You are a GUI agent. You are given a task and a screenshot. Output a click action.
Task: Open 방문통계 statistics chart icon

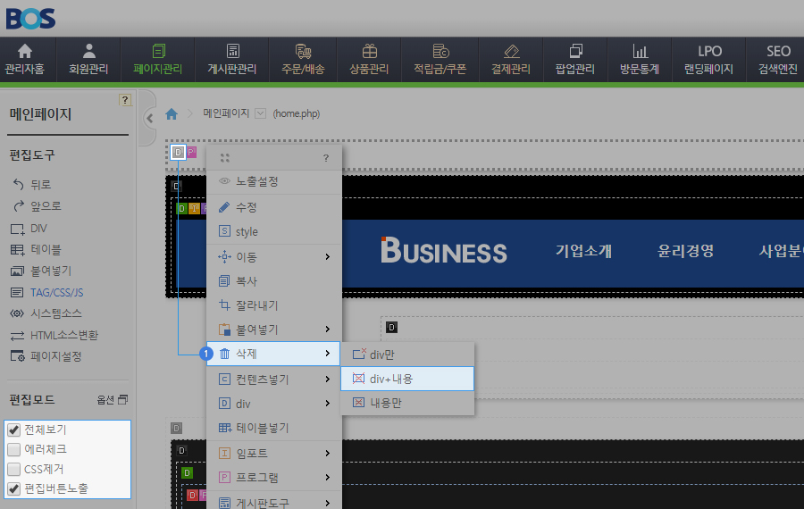[640, 52]
